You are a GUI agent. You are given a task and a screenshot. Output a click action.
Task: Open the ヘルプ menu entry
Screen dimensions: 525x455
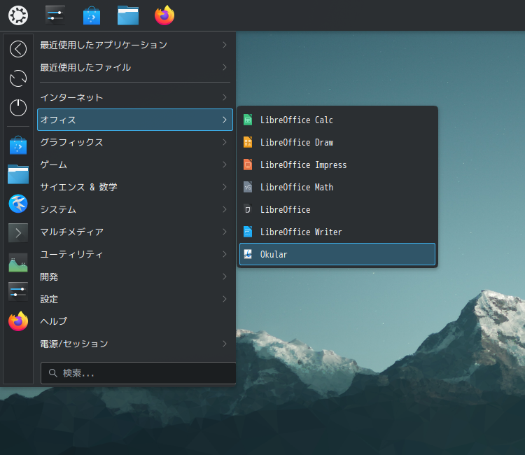tap(135, 321)
